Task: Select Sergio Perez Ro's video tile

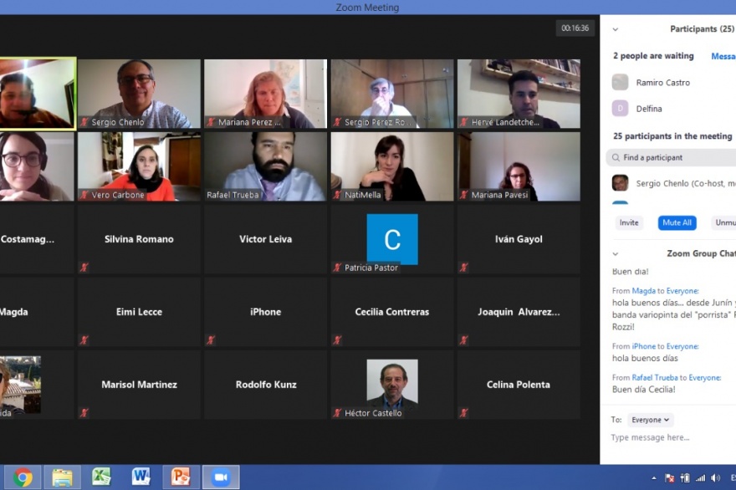Action: pos(392,94)
